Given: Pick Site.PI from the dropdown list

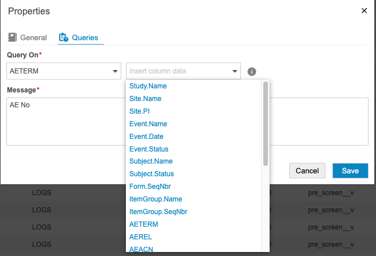Looking at the screenshot, I should 140,111.
